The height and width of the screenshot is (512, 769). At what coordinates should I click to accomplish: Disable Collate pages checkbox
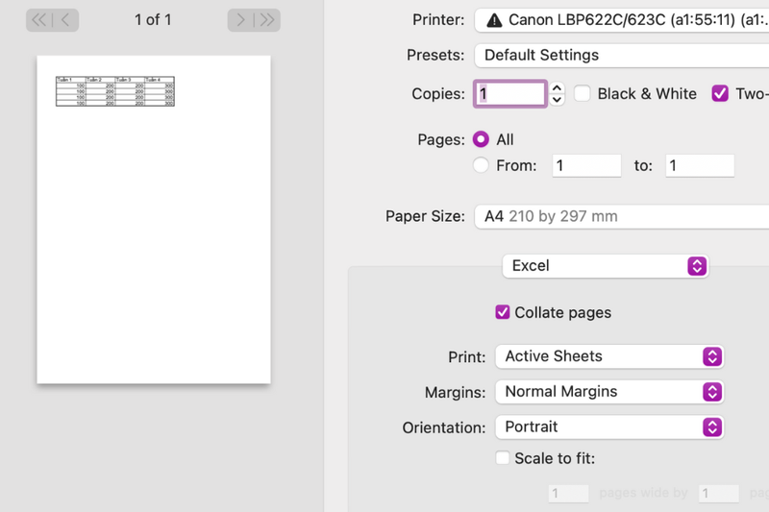[502, 312]
